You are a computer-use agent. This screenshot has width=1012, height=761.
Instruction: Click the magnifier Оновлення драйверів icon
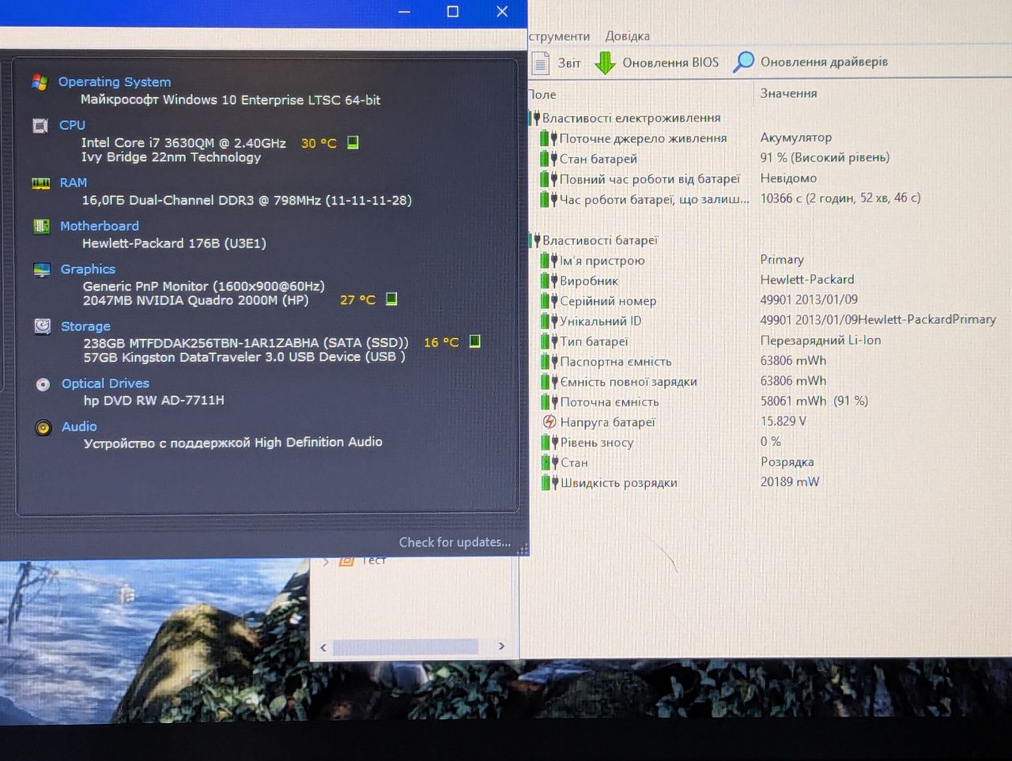[743, 62]
